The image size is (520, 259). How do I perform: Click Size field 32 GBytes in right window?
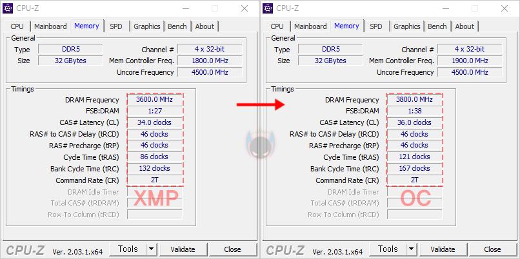click(x=330, y=61)
